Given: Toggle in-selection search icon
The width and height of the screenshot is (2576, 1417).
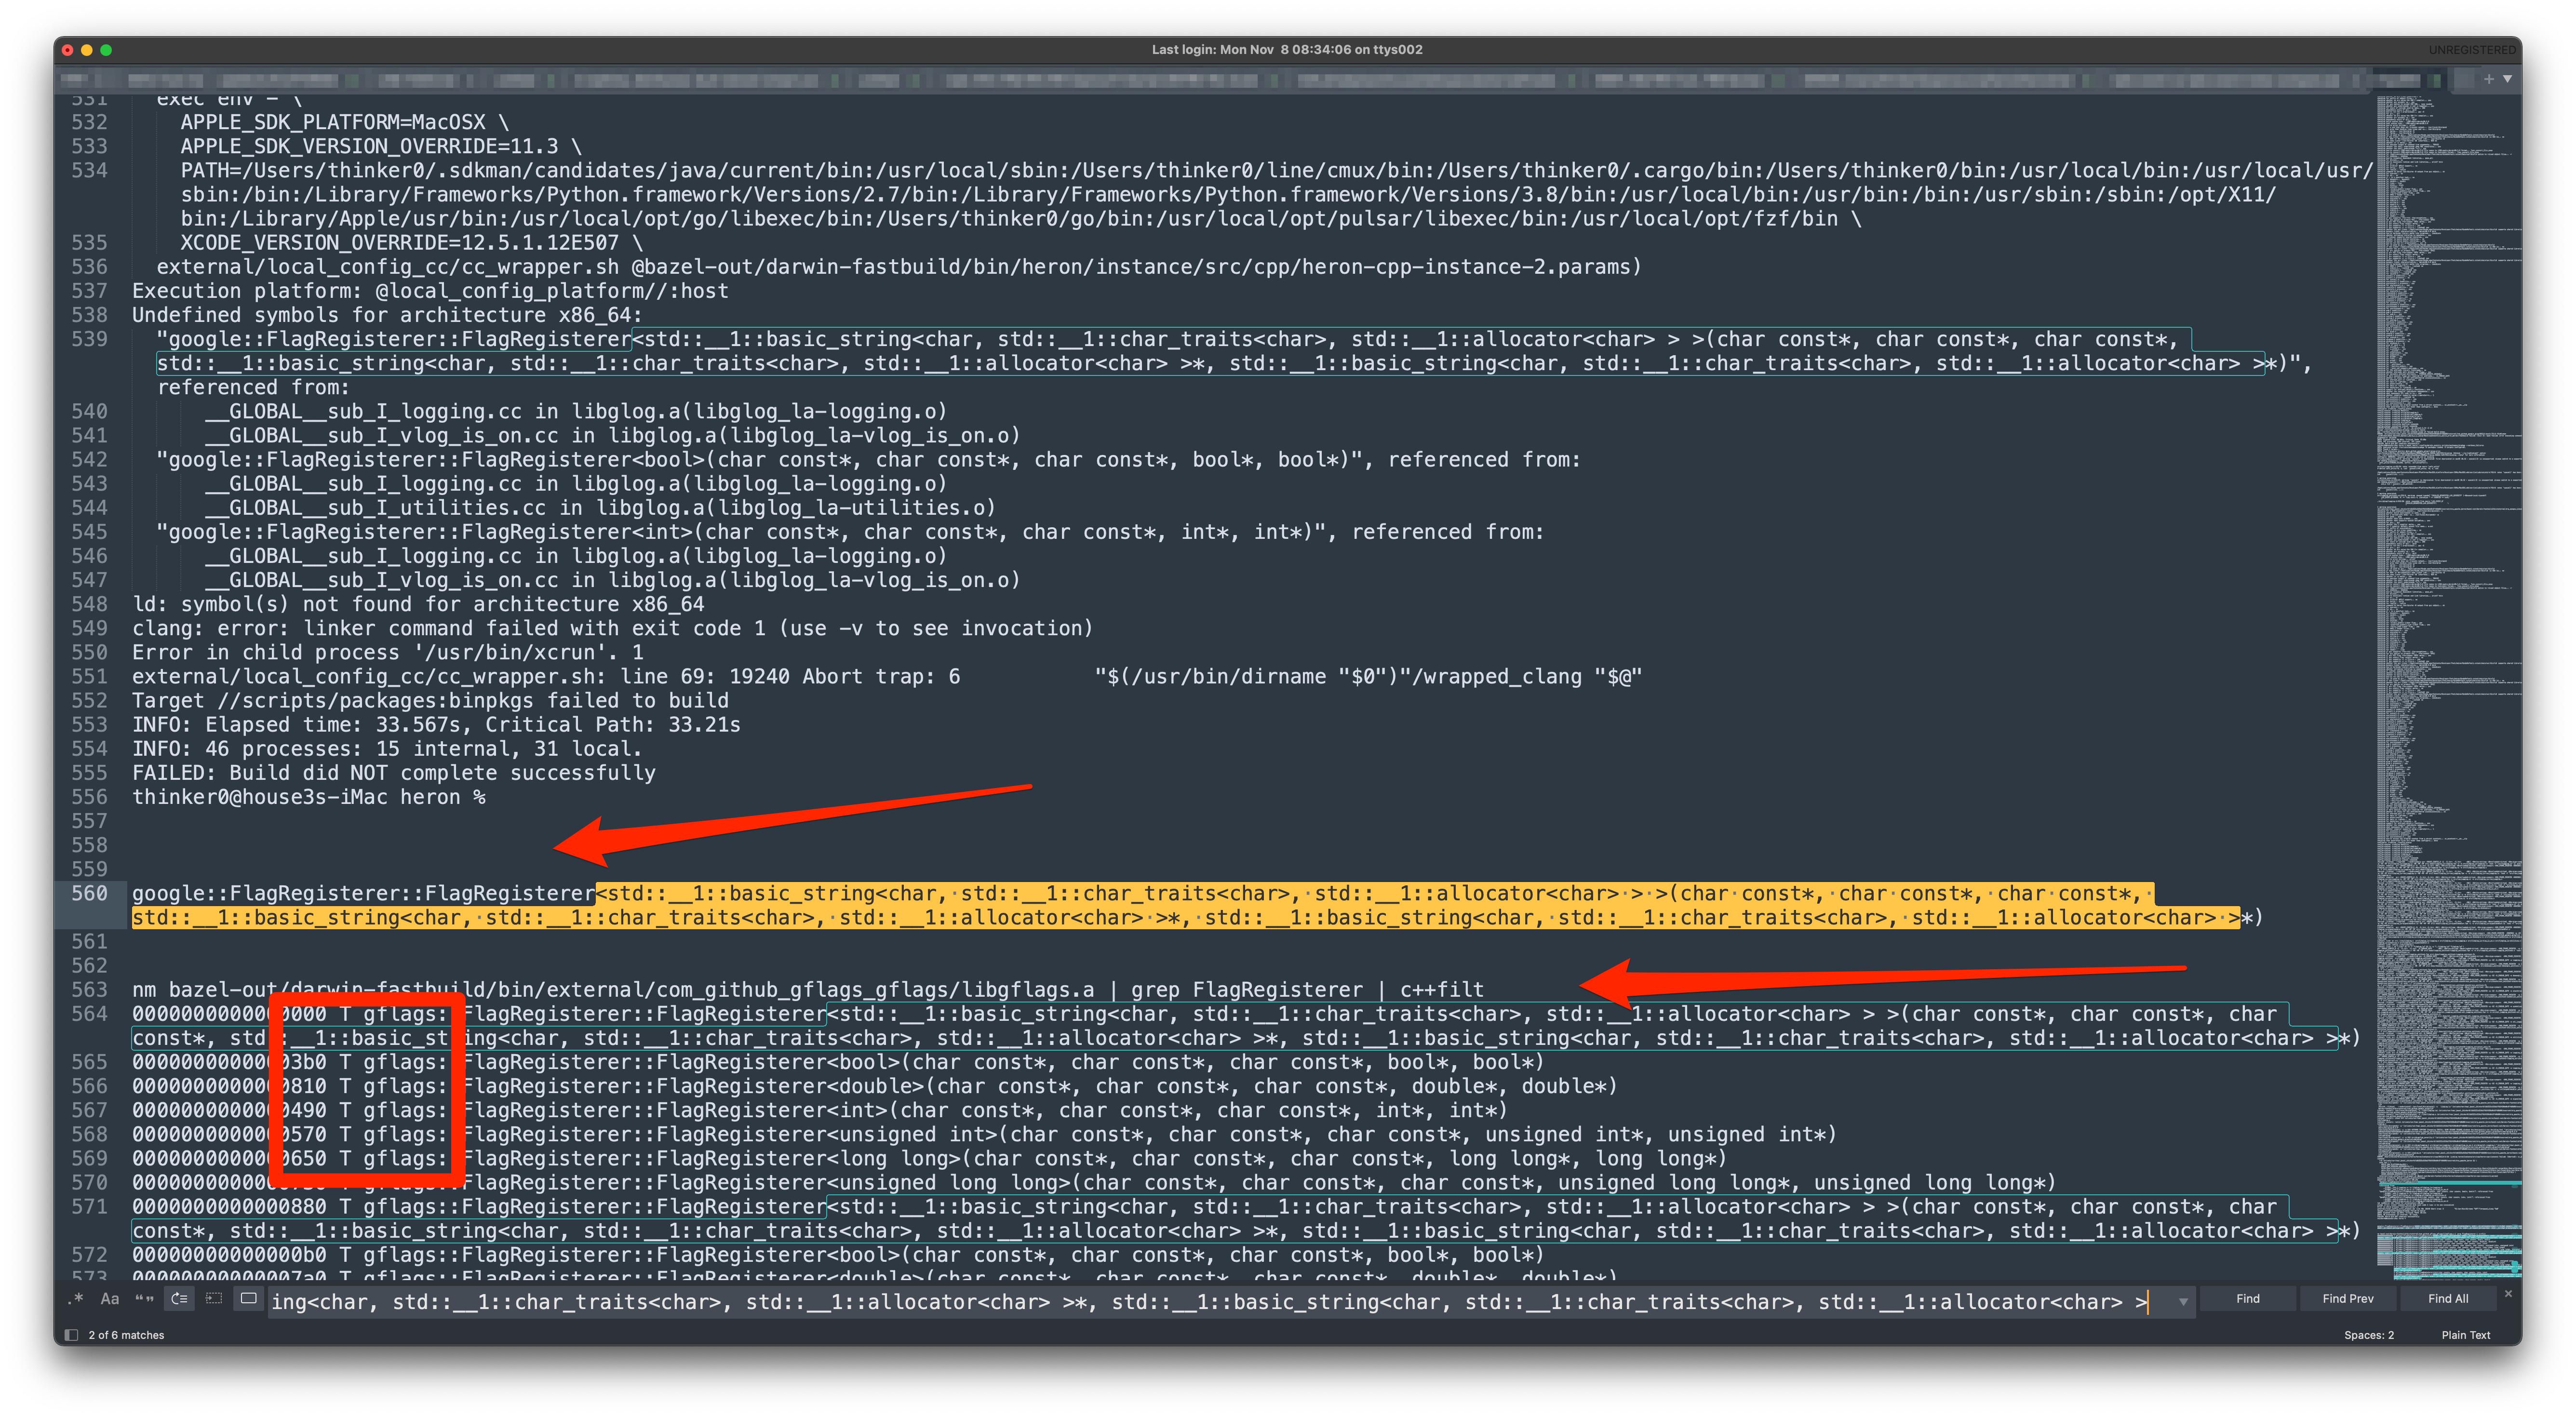Looking at the screenshot, I should tap(214, 1300).
